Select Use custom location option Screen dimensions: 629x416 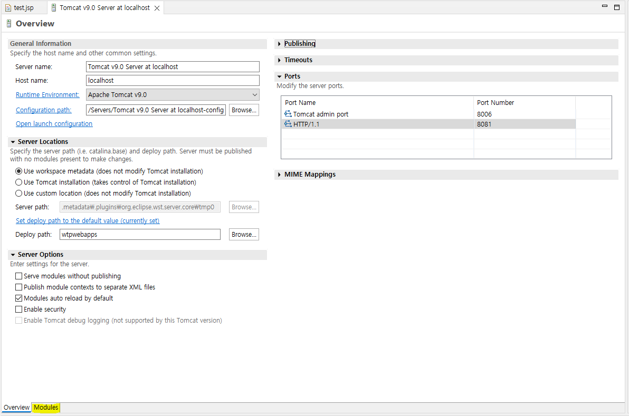click(19, 193)
